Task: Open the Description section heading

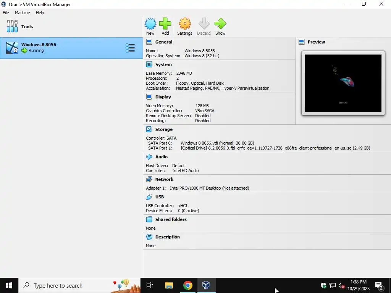Action: pos(168,237)
